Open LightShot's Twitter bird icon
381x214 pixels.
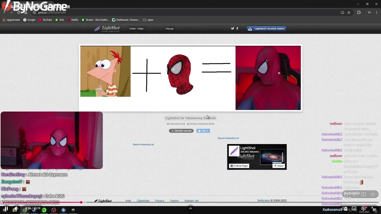(x=232, y=29)
